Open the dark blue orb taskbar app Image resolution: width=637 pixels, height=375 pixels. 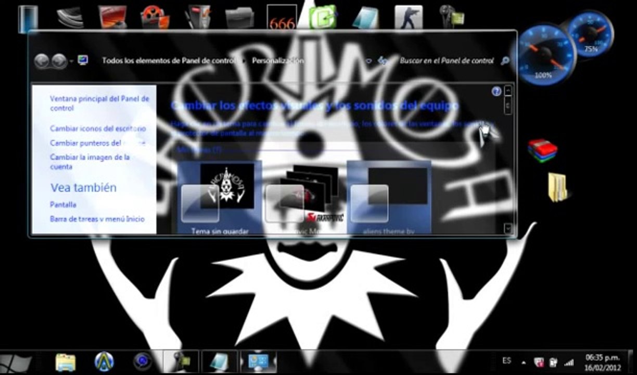142,362
